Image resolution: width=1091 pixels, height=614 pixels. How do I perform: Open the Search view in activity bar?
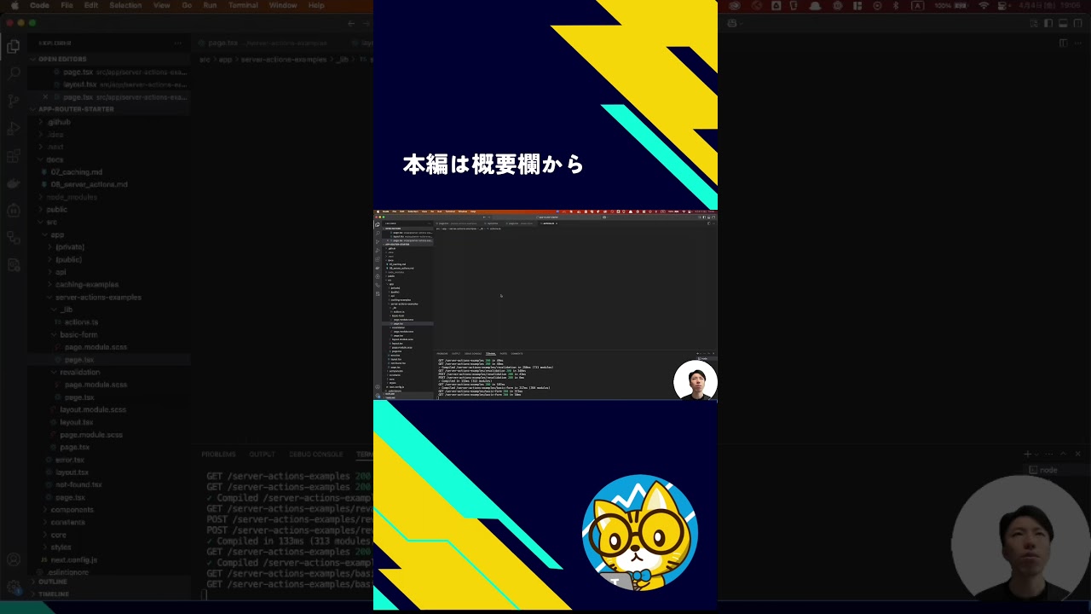[14, 73]
